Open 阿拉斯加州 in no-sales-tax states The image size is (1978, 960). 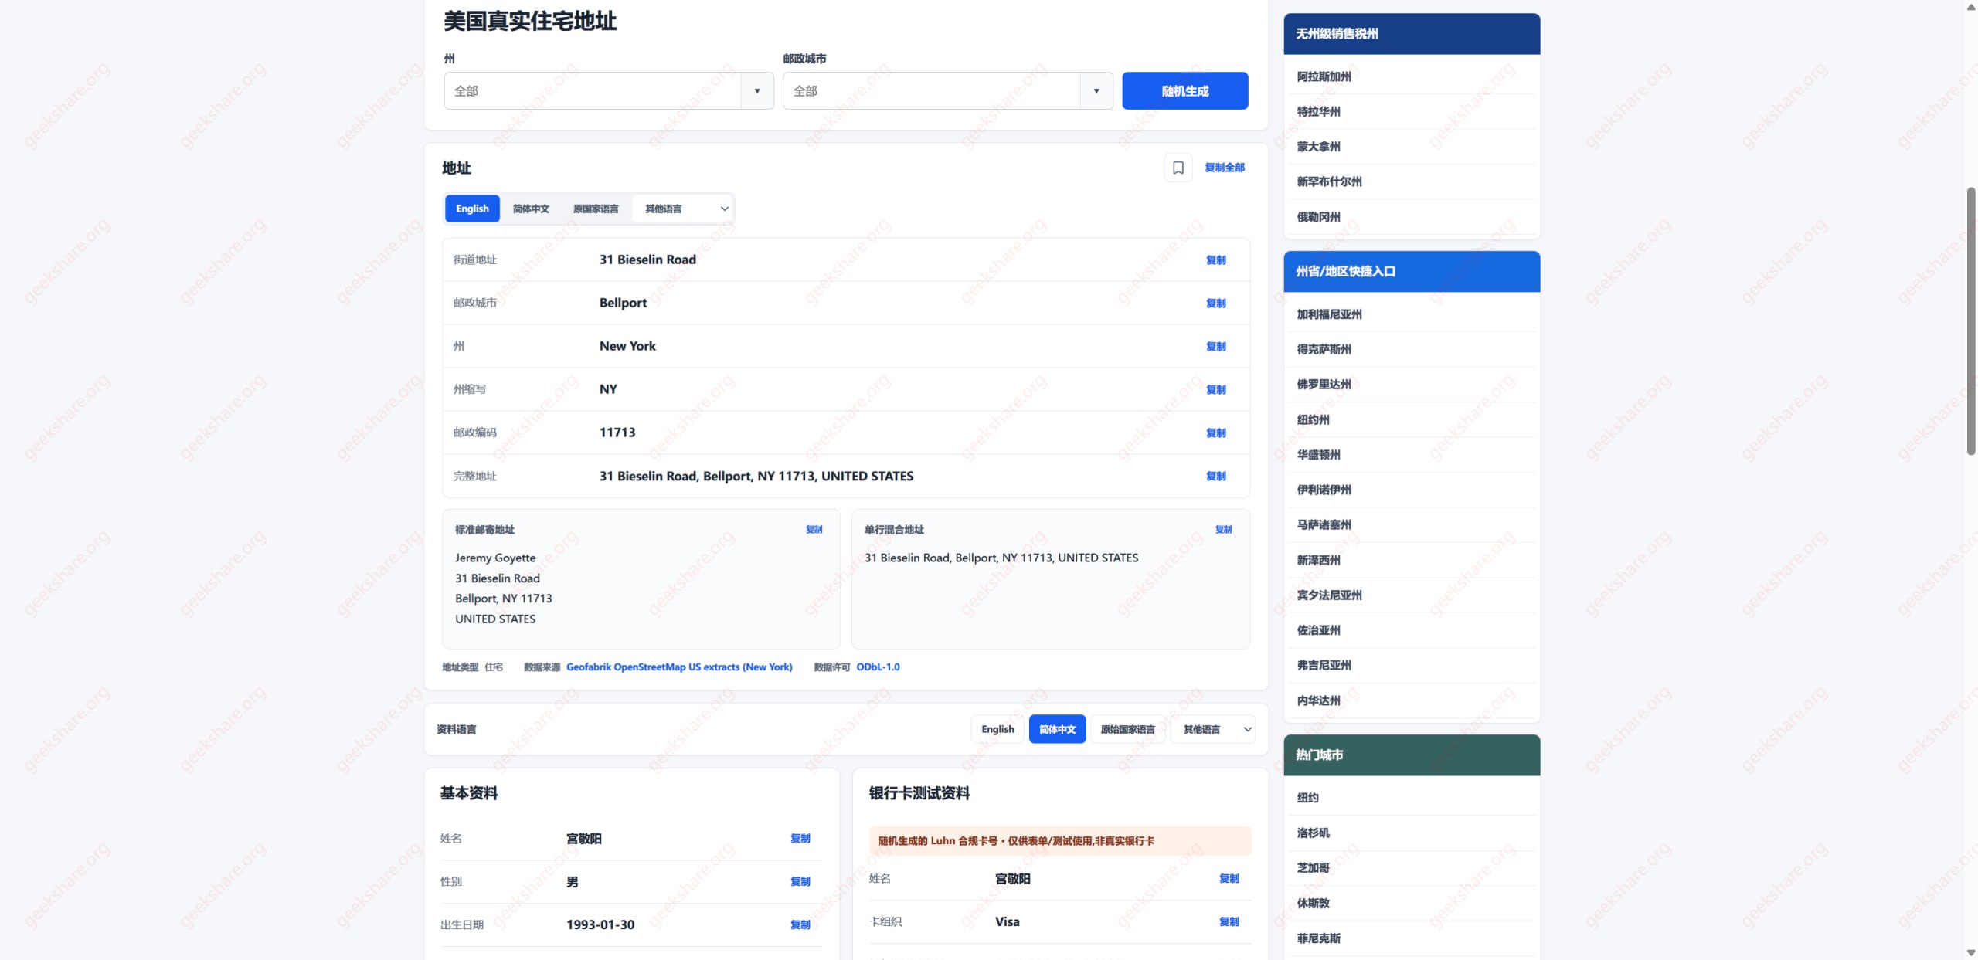pos(1324,76)
